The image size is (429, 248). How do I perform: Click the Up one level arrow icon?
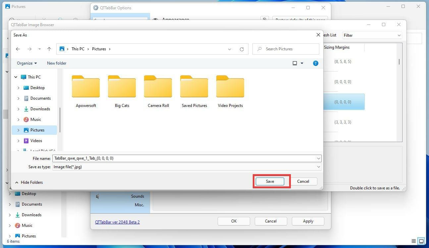point(49,49)
